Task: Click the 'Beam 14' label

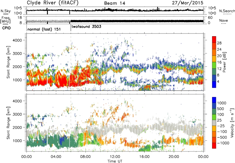Action: [x=115, y=3]
